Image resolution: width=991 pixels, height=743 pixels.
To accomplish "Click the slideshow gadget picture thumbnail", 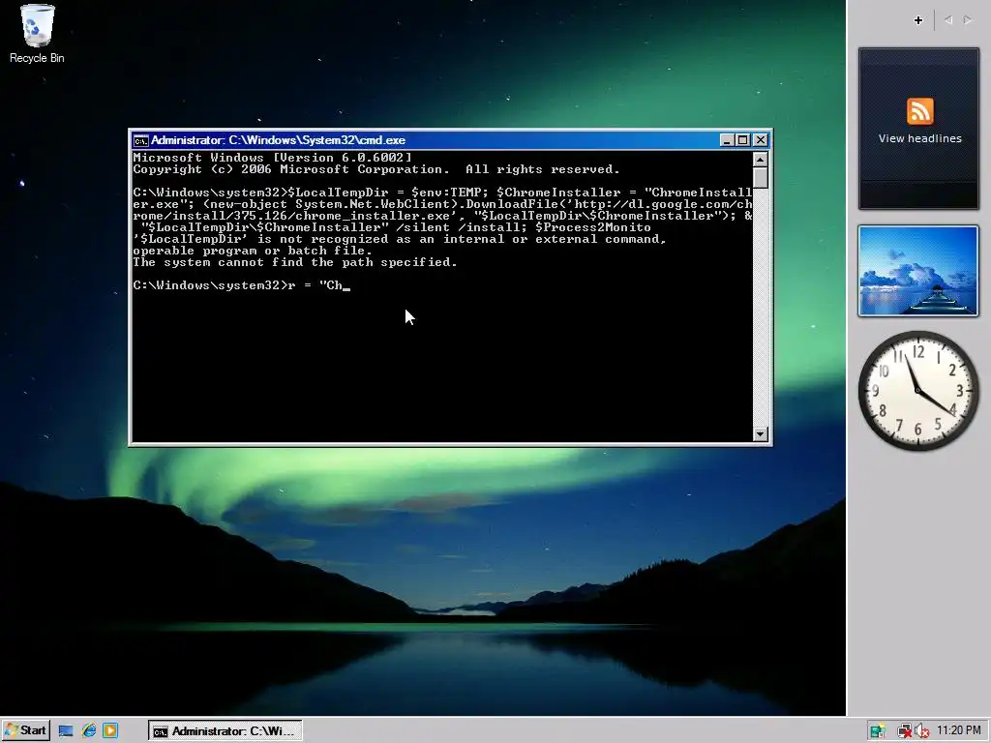I will [918, 271].
